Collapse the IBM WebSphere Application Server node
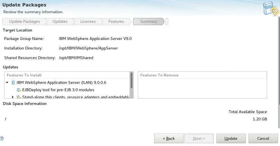 point(7,82)
